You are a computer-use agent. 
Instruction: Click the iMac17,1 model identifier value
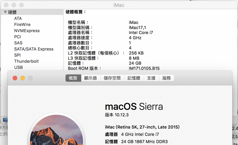tap(138, 28)
